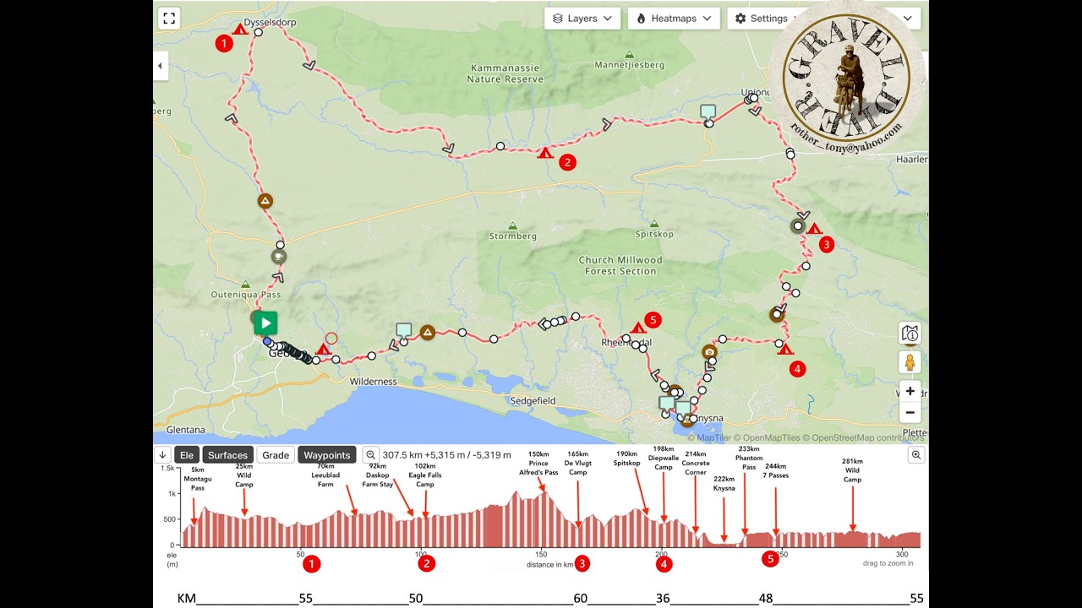Select the dark gray ring marker on eastern route
Image resolution: width=1082 pixels, height=608 pixels.
(797, 226)
